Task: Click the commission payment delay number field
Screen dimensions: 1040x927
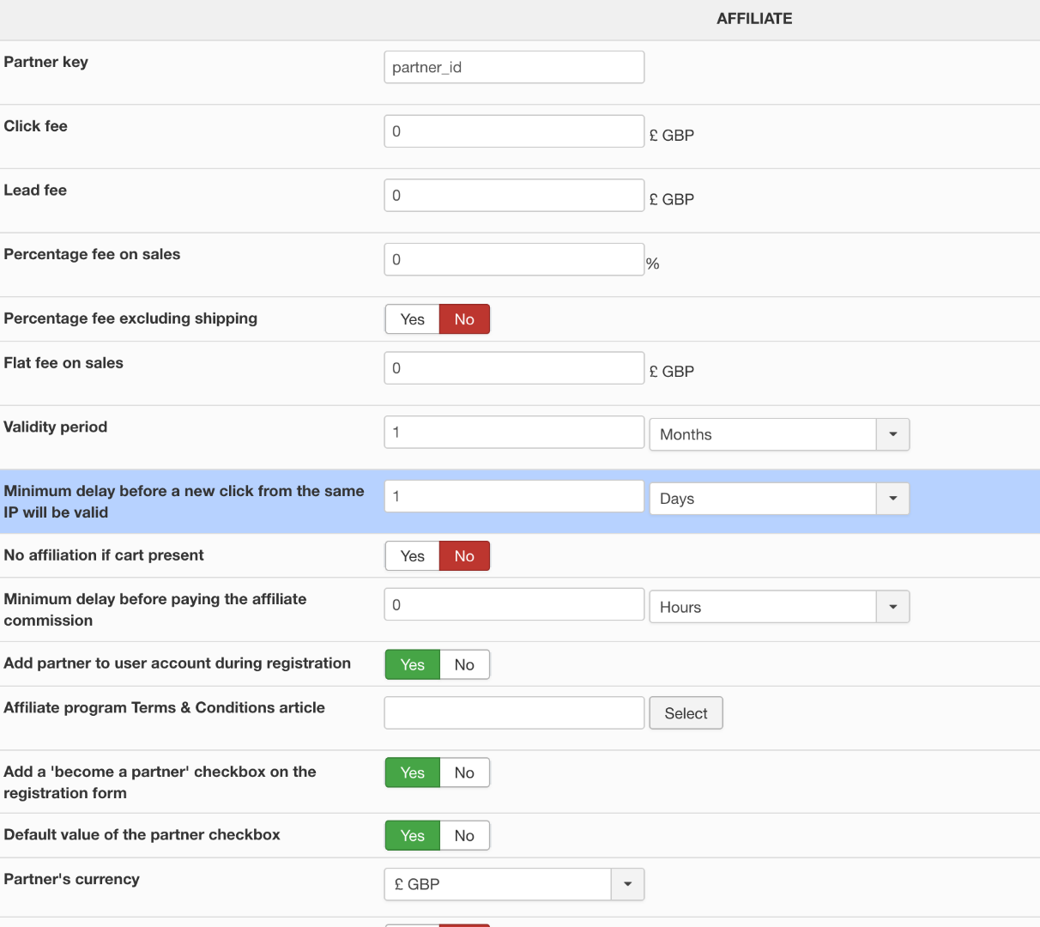Action: click(514, 604)
